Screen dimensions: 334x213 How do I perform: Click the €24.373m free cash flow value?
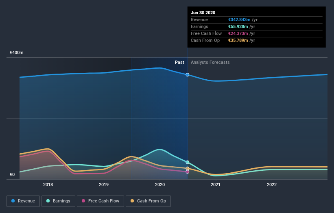238,33
